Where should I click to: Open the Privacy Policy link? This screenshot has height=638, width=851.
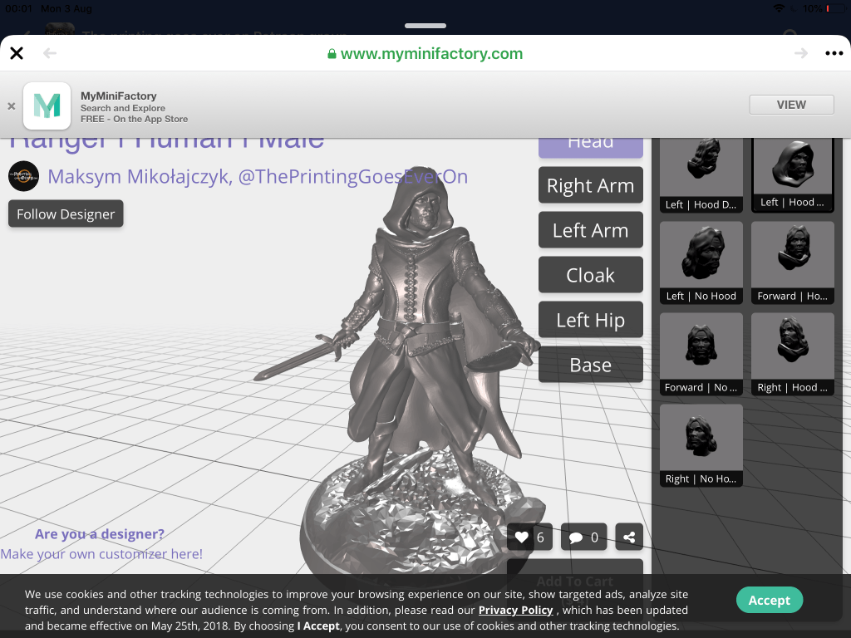coord(515,610)
